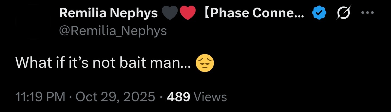Screen dimensions: 391x112
Task: Click the 489 view count number
Action: (x=178, y=97)
